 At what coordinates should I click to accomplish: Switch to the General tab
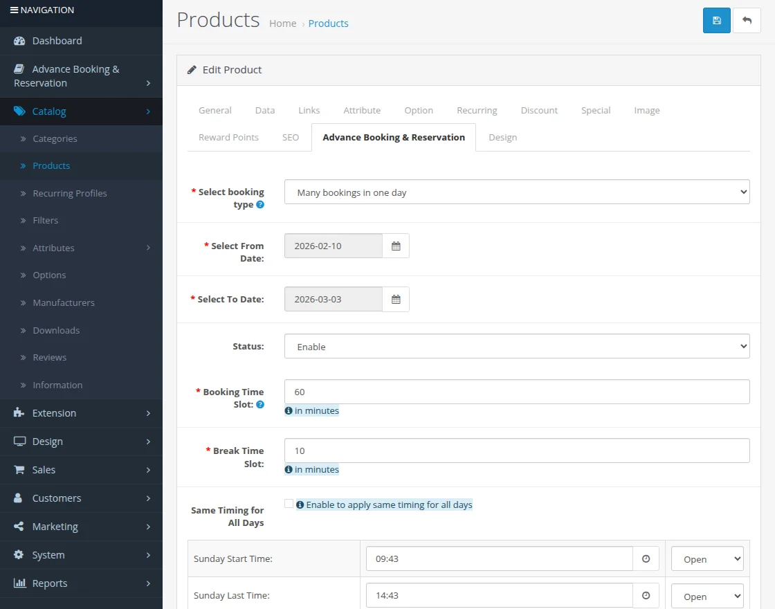click(x=215, y=110)
